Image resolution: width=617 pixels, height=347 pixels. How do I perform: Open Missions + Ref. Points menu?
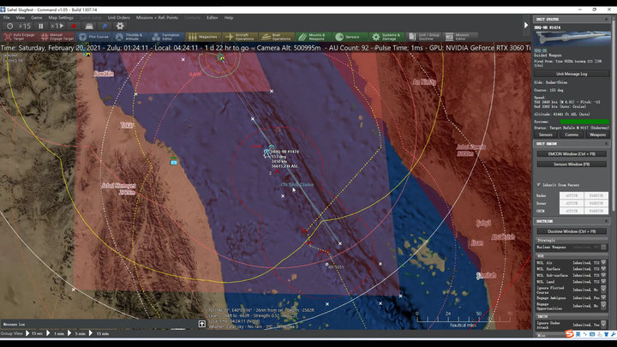(x=157, y=18)
